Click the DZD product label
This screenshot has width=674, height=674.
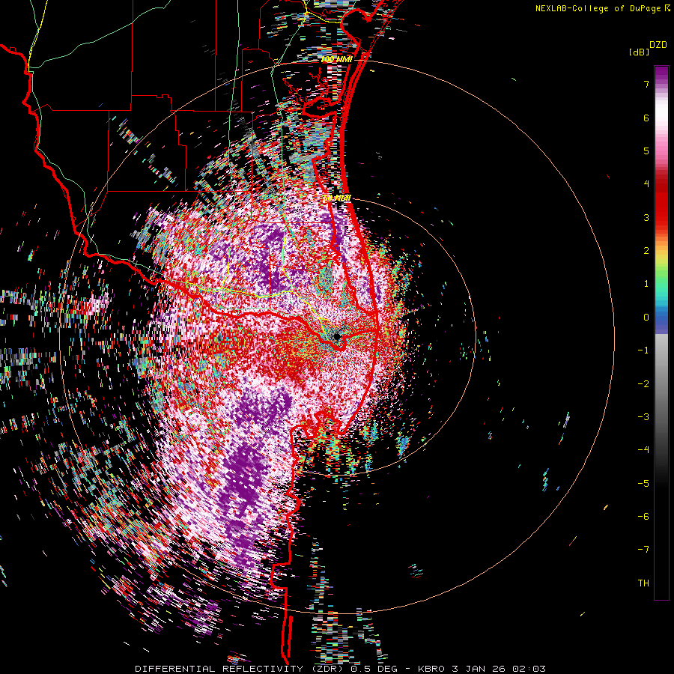tap(658, 45)
